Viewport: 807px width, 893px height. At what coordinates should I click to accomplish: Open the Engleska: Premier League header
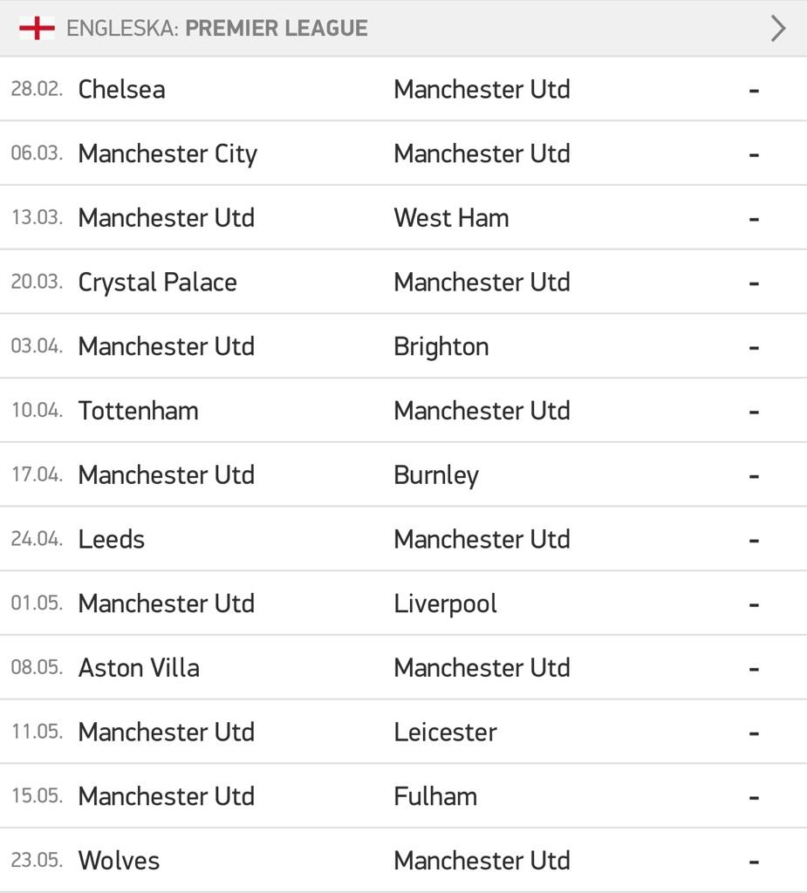click(216, 28)
